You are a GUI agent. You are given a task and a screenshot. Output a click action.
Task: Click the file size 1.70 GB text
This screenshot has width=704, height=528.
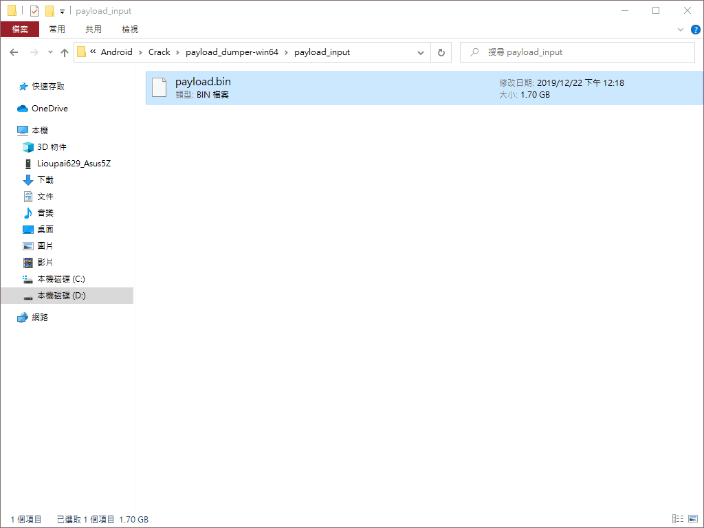pyautogui.click(x=535, y=95)
